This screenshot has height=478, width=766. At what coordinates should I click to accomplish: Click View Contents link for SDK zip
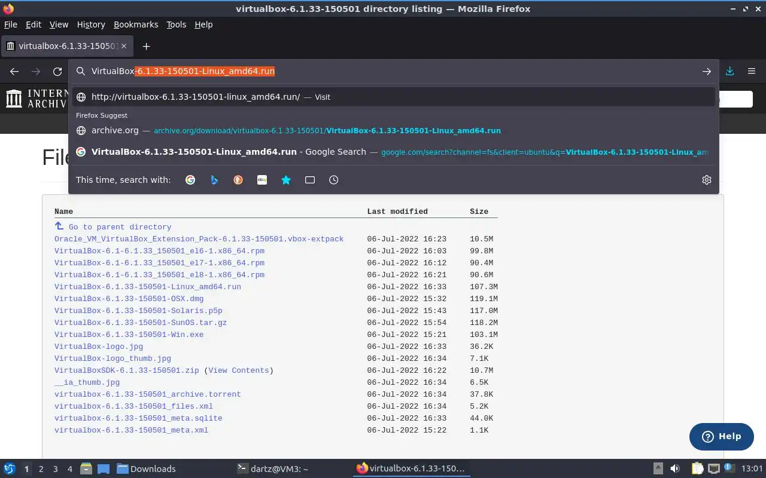click(x=239, y=370)
